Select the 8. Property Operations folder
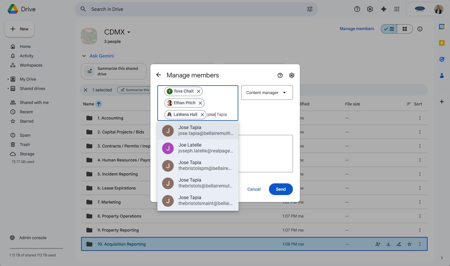This screenshot has height=266, width=450. tap(254, 216)
